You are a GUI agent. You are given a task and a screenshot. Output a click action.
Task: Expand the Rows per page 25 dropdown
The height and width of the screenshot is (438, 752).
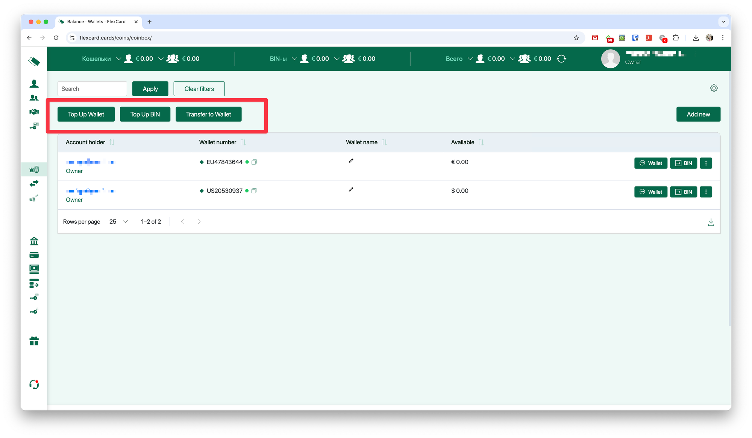click(x=119, y=222)
